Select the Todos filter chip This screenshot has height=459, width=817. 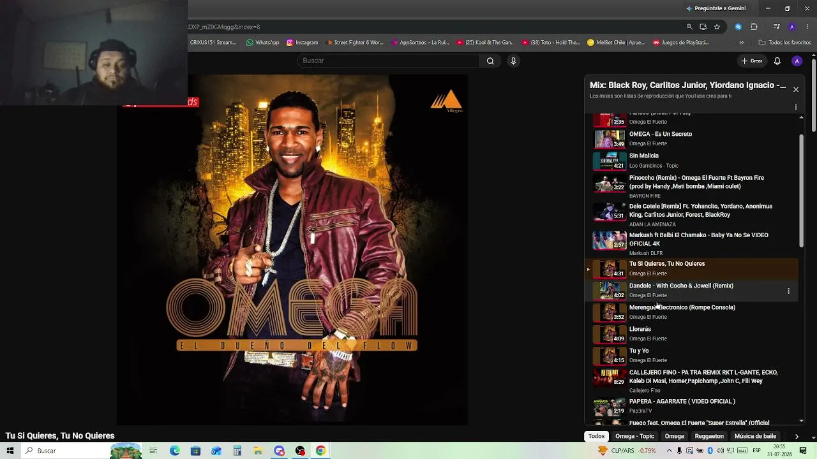[x=596, y=436]
